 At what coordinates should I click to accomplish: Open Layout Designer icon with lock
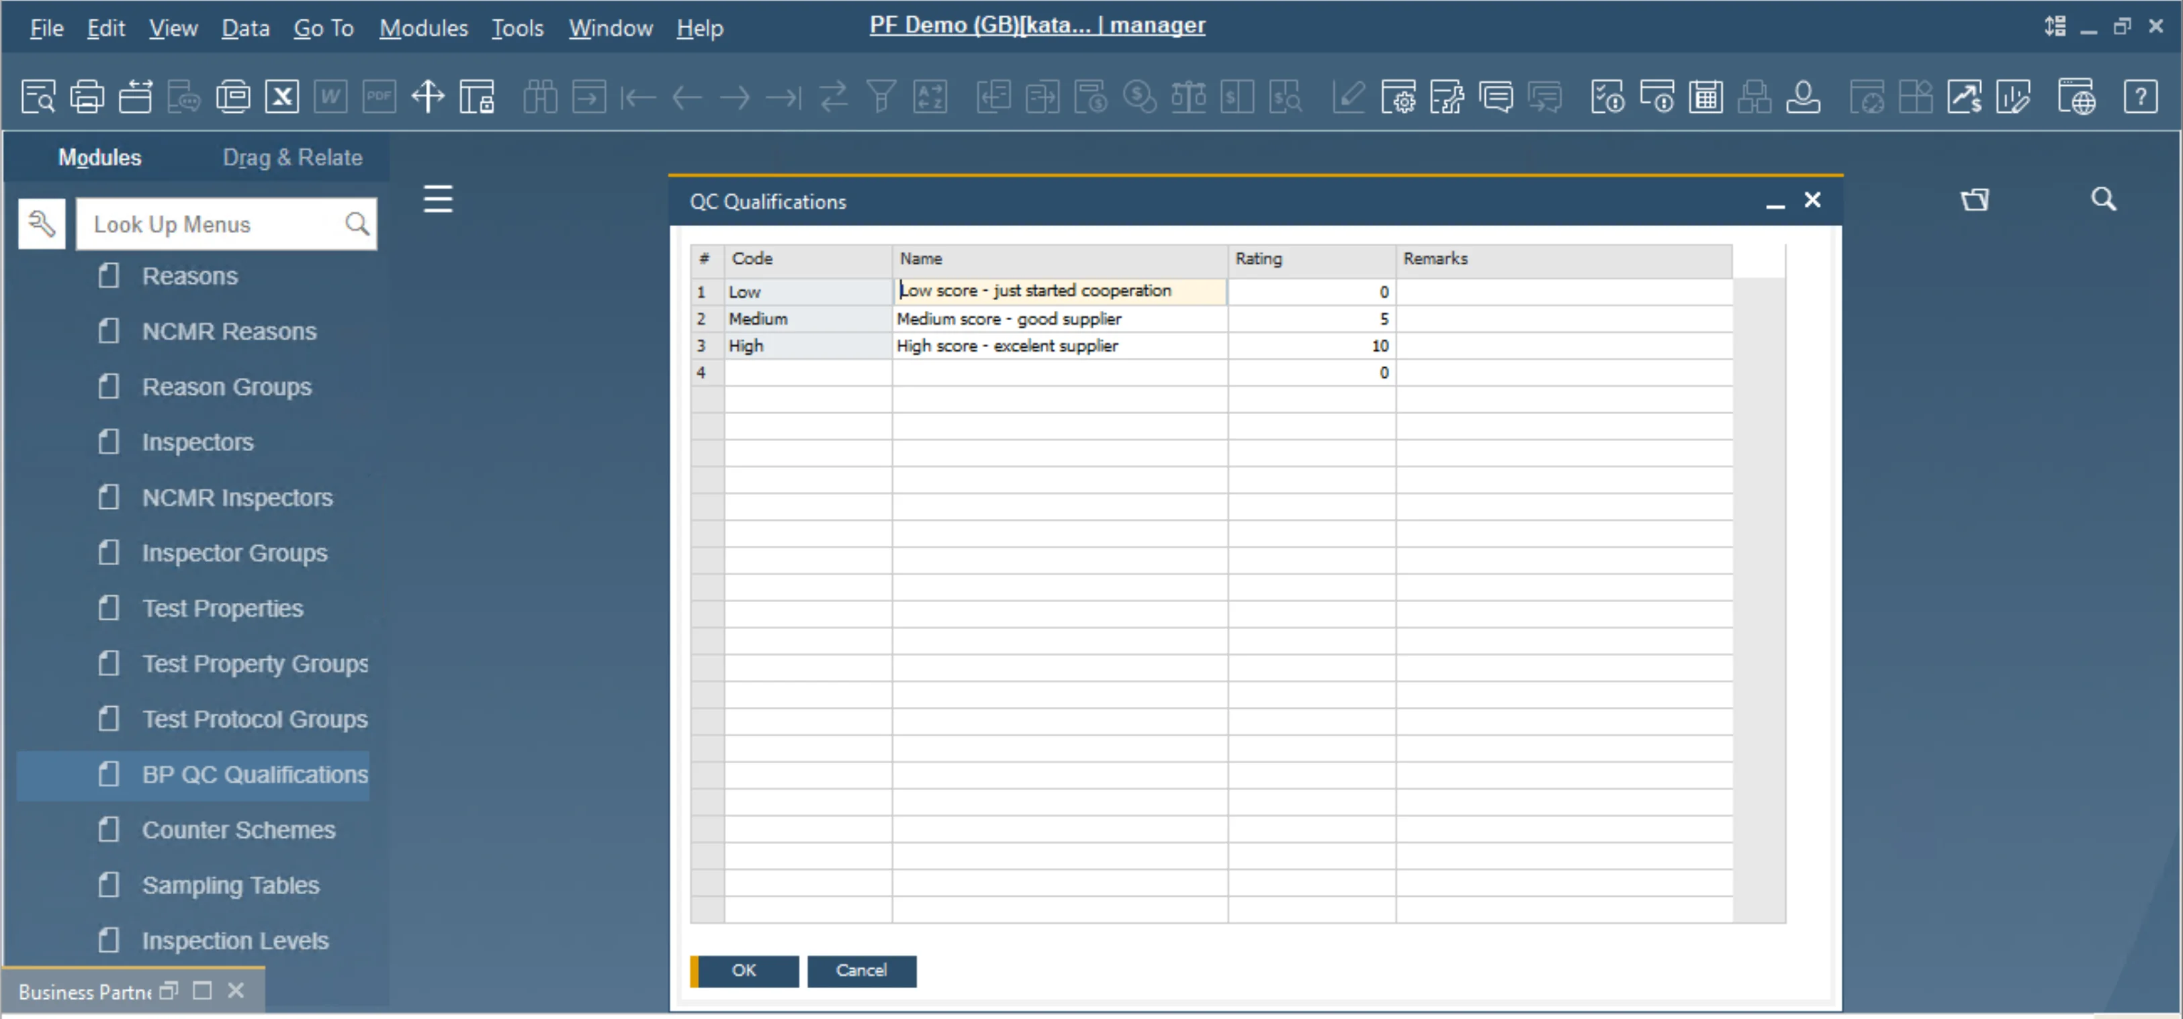click(x=477, y=96)
